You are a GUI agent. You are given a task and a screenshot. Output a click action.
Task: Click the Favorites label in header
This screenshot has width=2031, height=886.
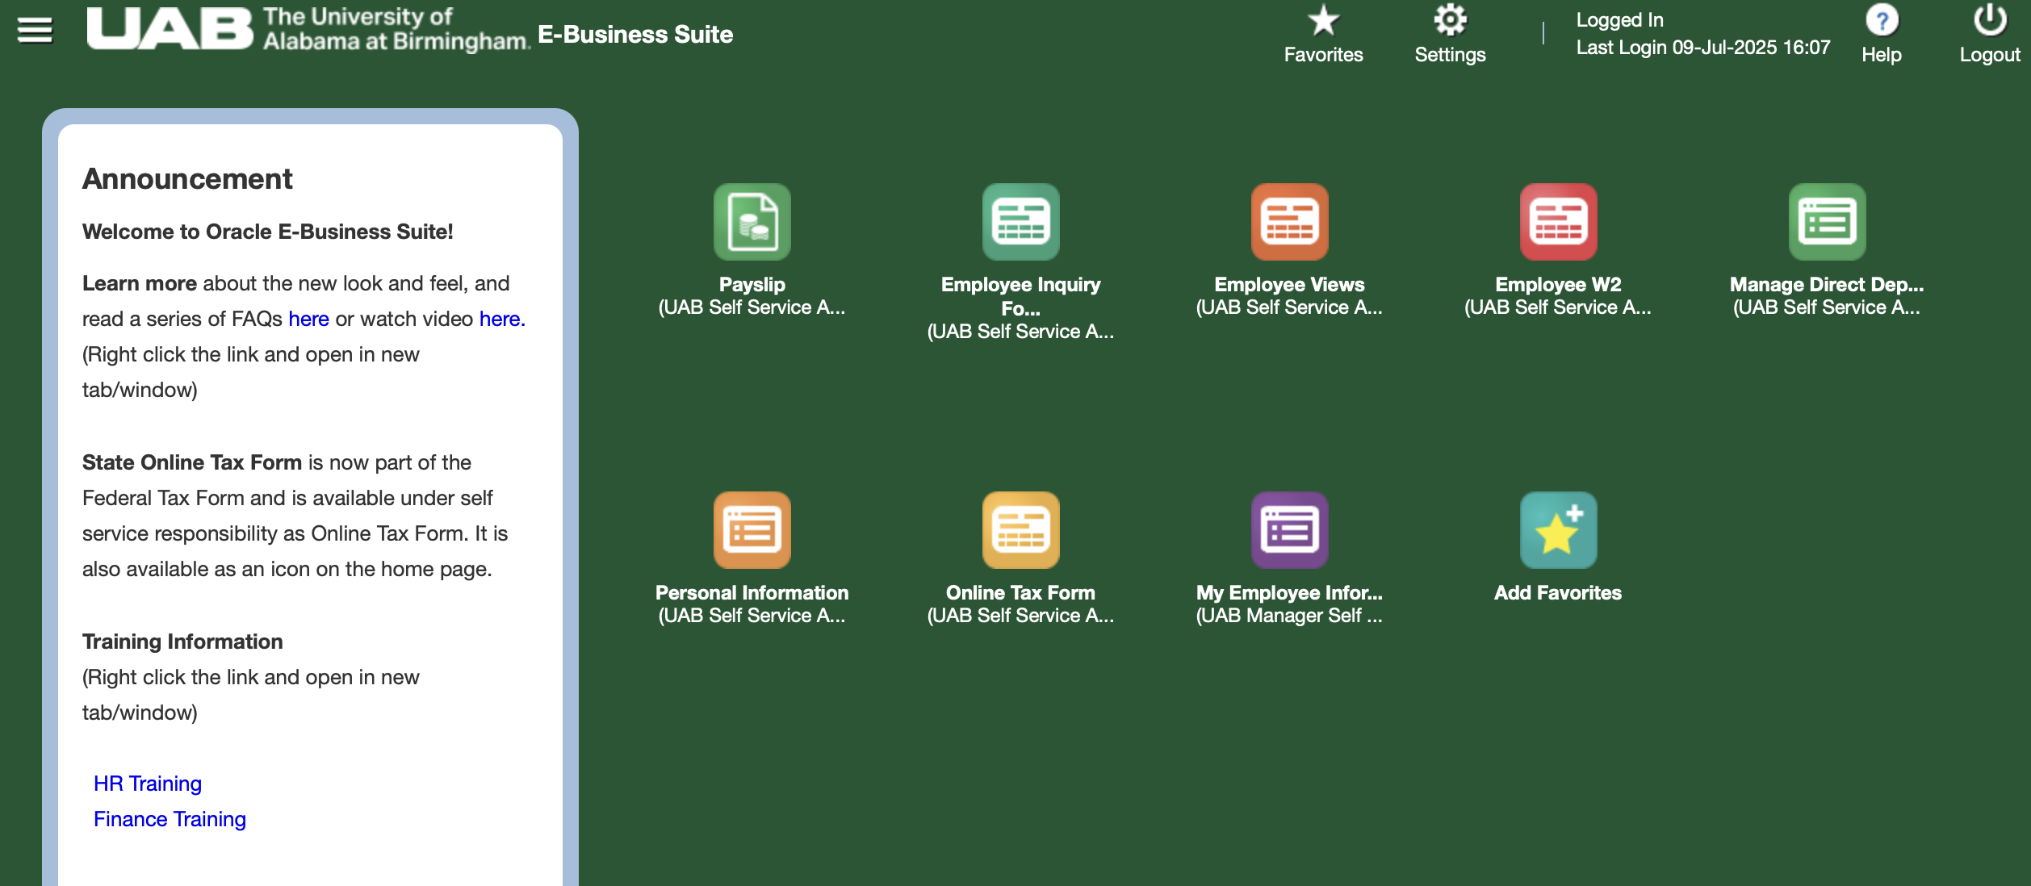pos(1323,55)
